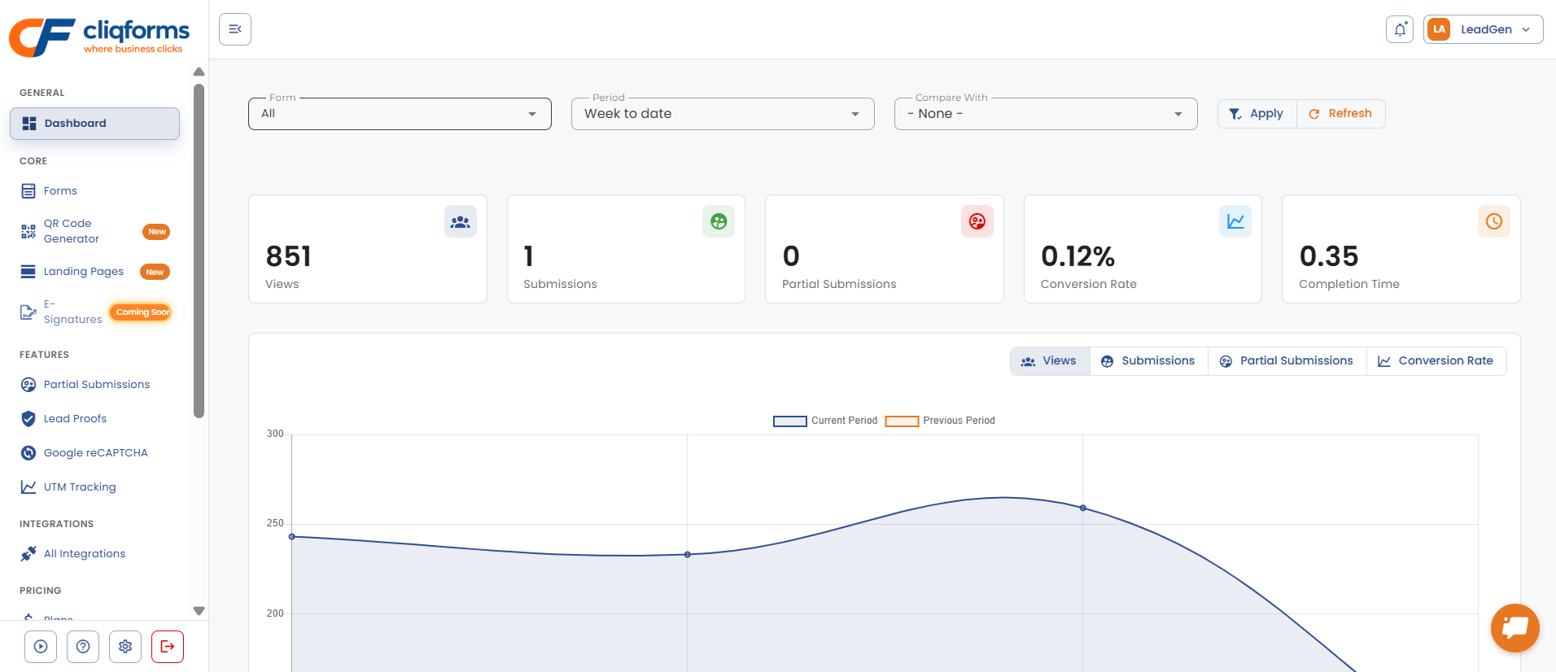
Task: Click the Google reCAPTCHA icon
Action: (28, 453)
